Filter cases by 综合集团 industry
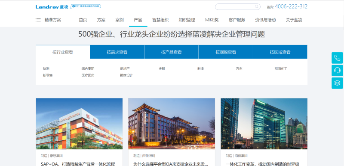This screenshot has height=166, width=344. tap(88, 68)
